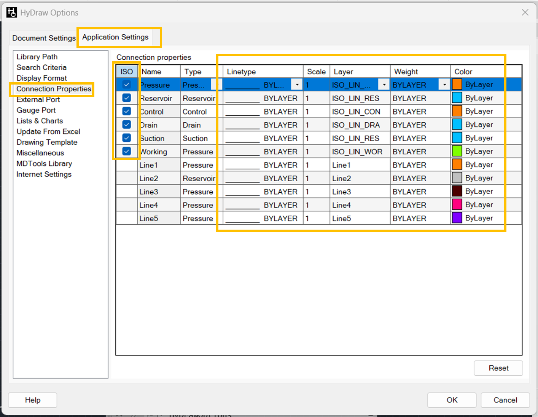
Task: Pick the color swatch for the Pressure row
Action: (x=457, y=84)
